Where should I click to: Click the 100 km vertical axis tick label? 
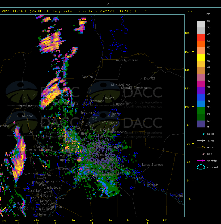coord(187,107)
